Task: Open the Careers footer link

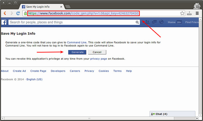Action: pos(75,71)
